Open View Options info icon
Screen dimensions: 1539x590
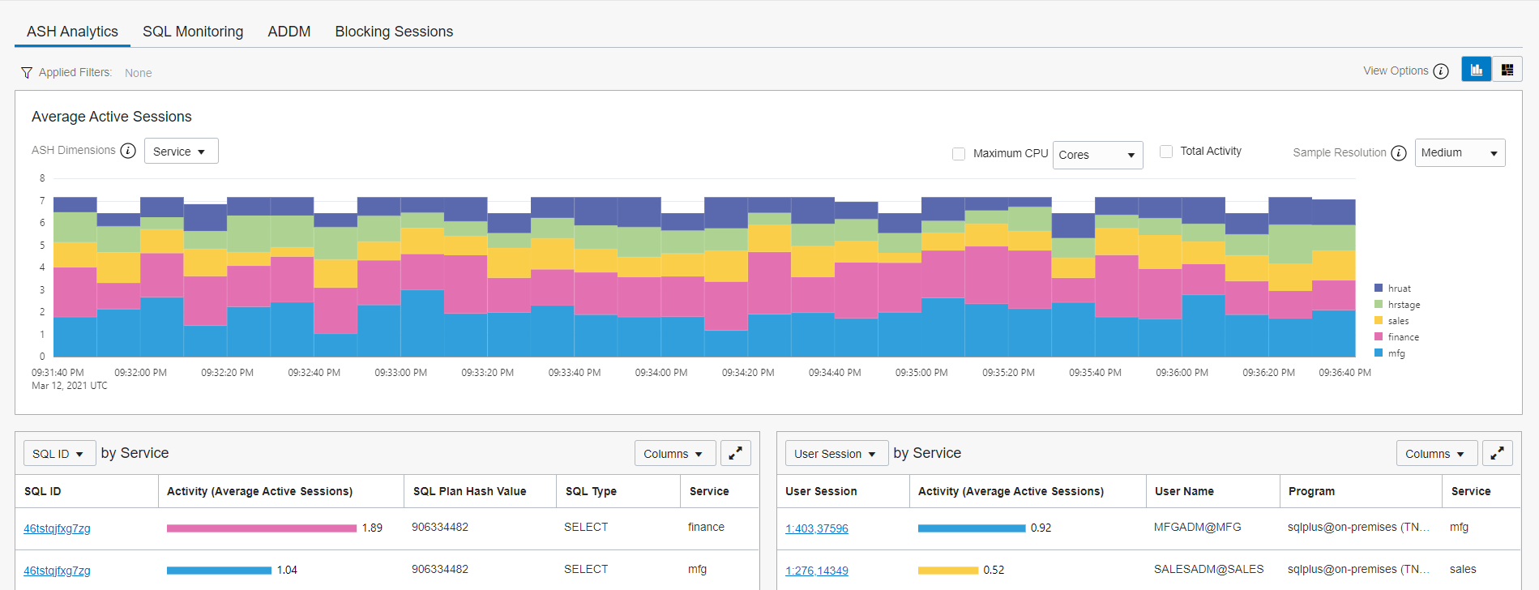pos(1440,71)
